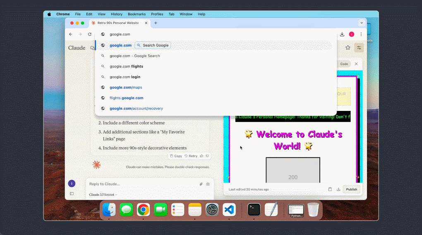Screen dimensions: 422x235
Task: Click the attach file paperclip icon
Action: pos(201,184)
